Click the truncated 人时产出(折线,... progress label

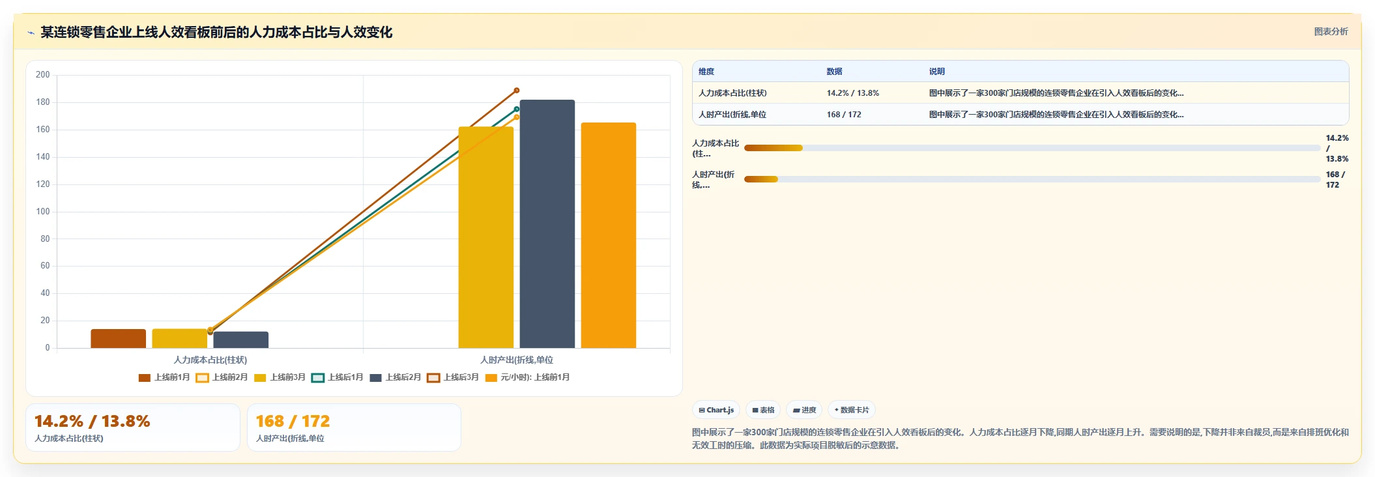coord(714,180)
